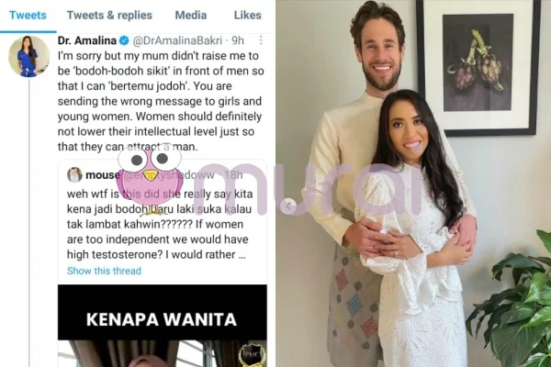
Task: Click the gold emblem on the video
Action: point(252,355)
